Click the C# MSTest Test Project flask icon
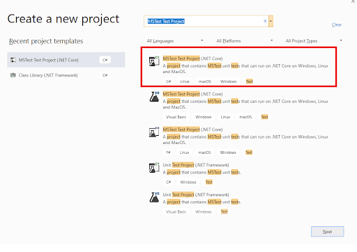The height and width of the screenshot is (252, 357). point(154,61)
